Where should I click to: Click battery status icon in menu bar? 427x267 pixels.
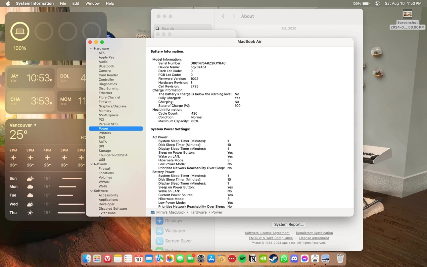coord(366,3)
